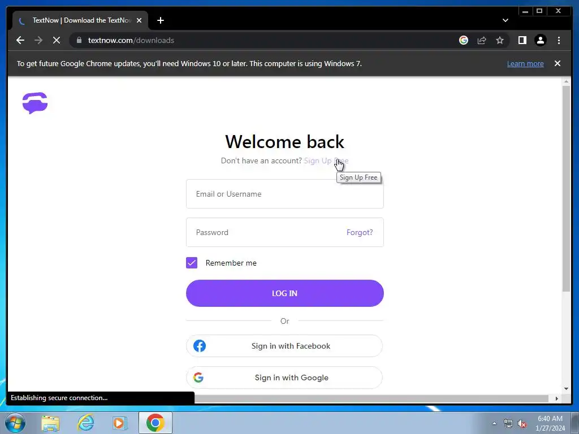
Task: Focus the Email or Username field
Action: [285, 194]
